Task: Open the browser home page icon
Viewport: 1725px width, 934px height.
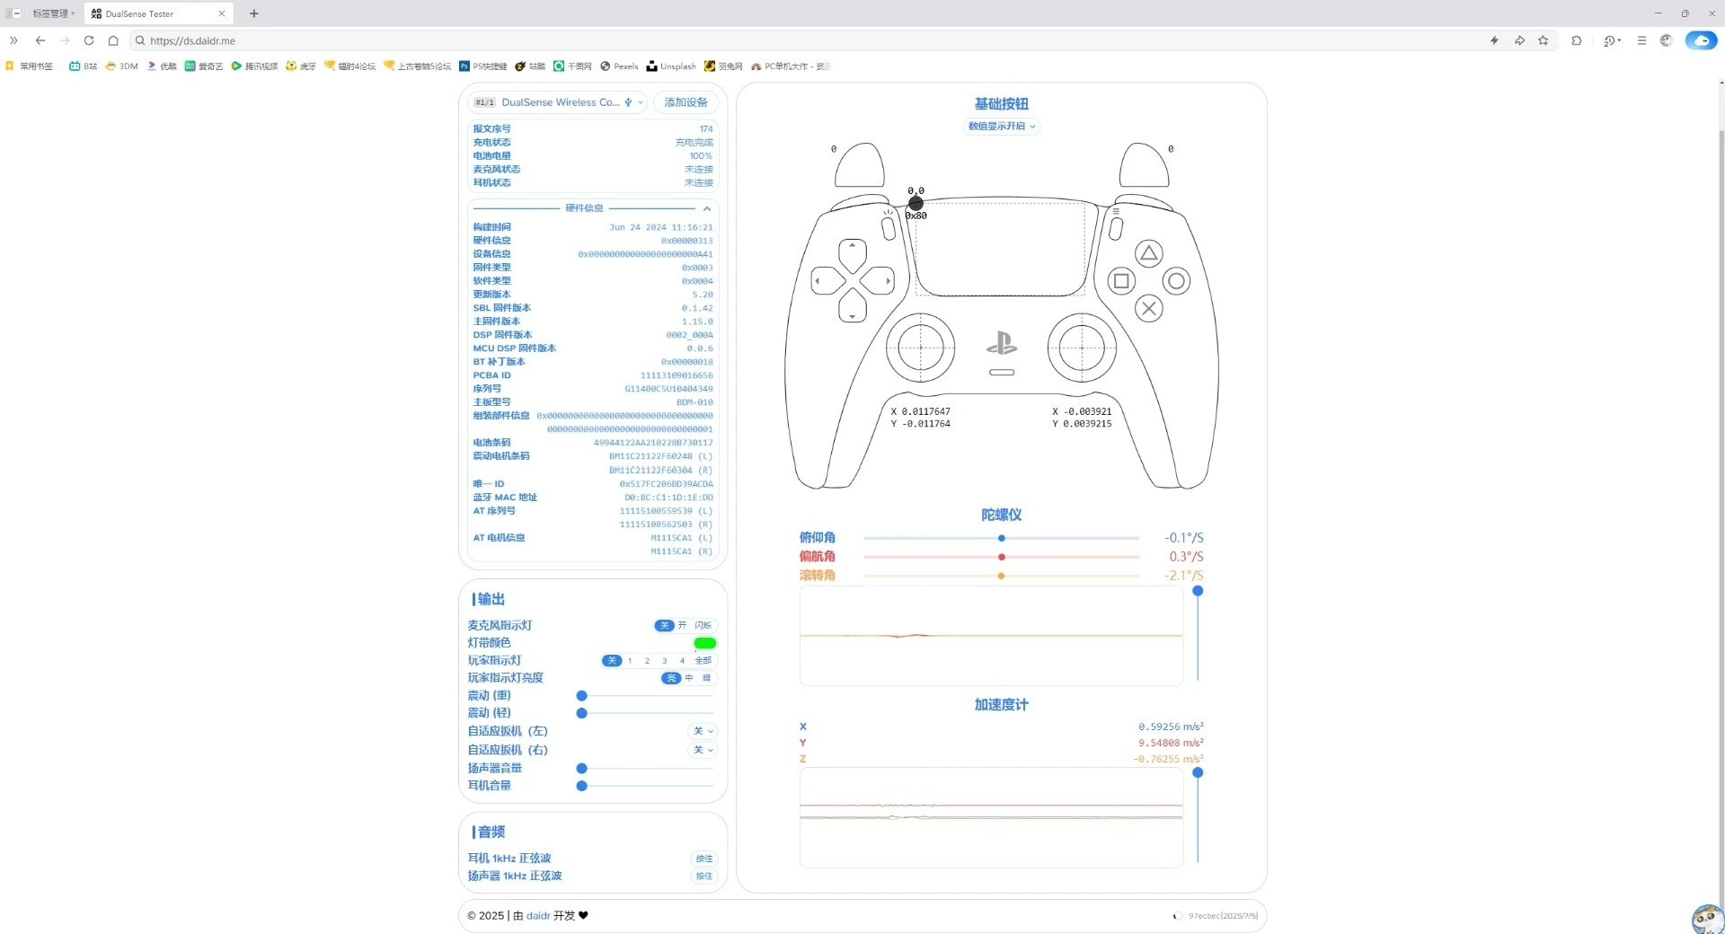Action: 113,40
